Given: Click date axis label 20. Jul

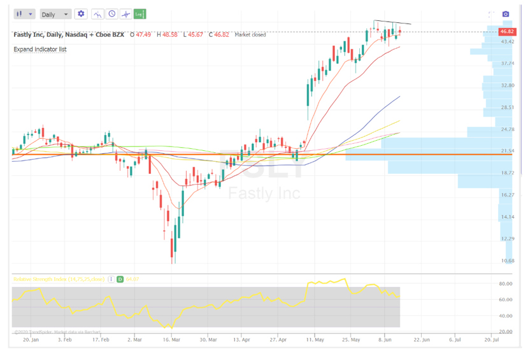Looking at the screenshot, I should [492, 340].
